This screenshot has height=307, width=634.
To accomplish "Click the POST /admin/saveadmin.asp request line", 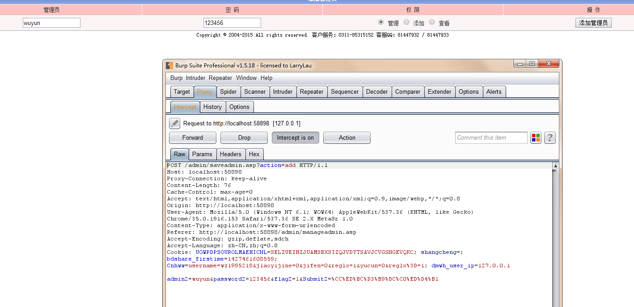I will (x=247, y=165).
